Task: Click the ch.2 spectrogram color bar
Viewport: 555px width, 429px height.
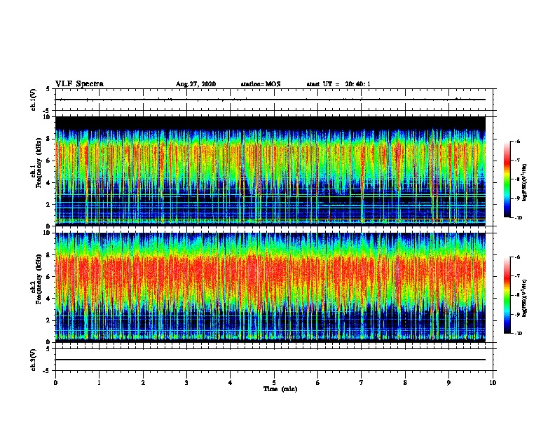Action: point(507,295)
